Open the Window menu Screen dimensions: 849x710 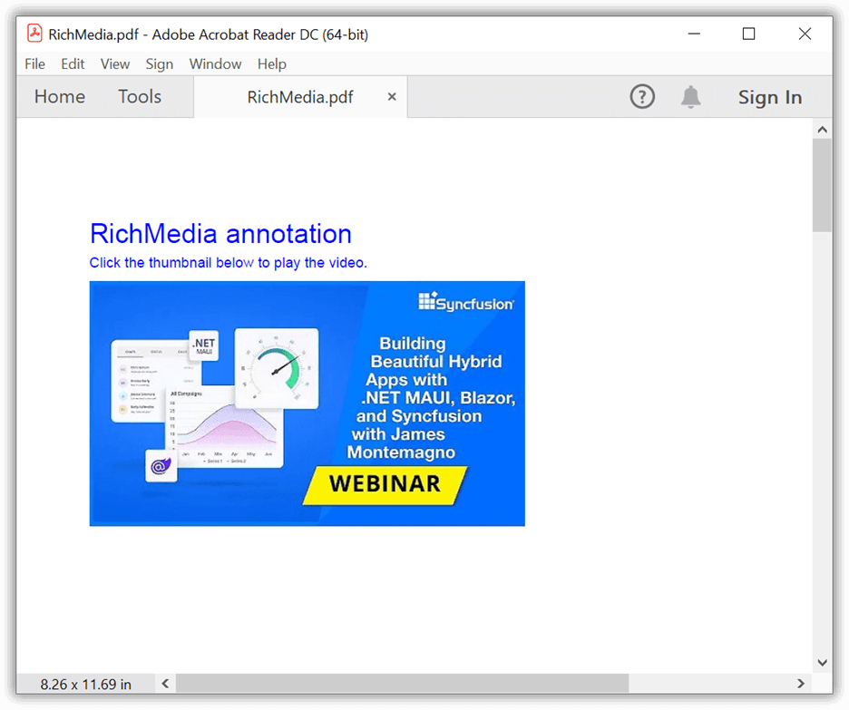point(215,64)
